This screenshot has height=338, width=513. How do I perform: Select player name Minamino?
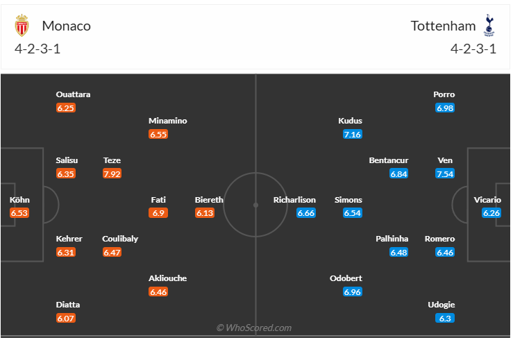pos(168,121)
